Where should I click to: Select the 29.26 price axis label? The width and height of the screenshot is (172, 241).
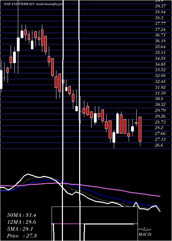(x=161, y=116)
